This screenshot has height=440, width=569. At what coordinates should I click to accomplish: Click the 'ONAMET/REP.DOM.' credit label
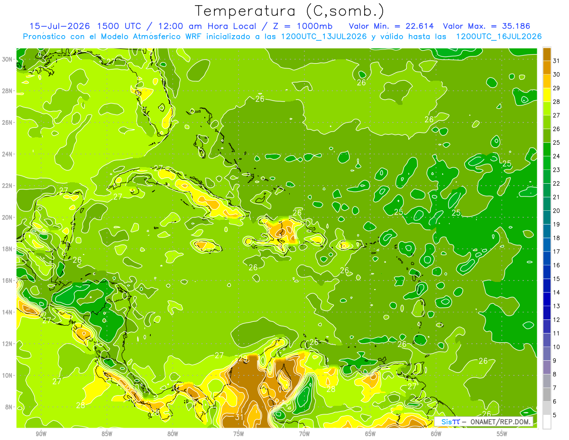coord(500,421)
